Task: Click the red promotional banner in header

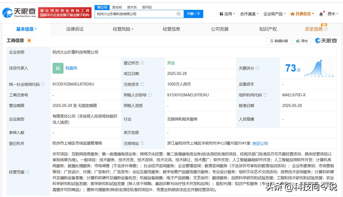Action: click(x=65, y=13)
